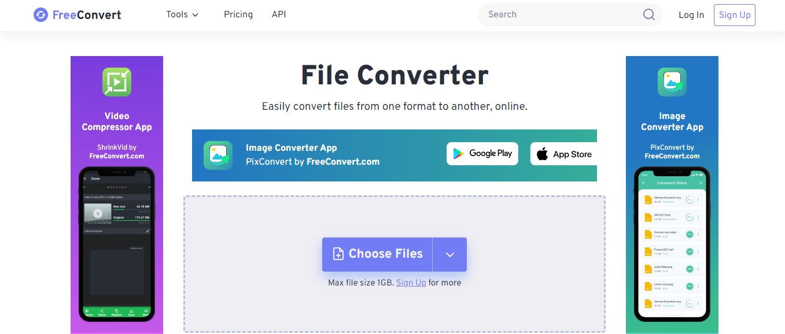
Task: Open the Google Play store badge
Action: pyautogui.click(x=482, y=154)
